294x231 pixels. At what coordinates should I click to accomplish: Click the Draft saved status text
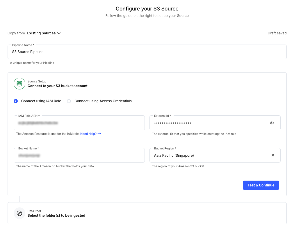pos(277,33)
